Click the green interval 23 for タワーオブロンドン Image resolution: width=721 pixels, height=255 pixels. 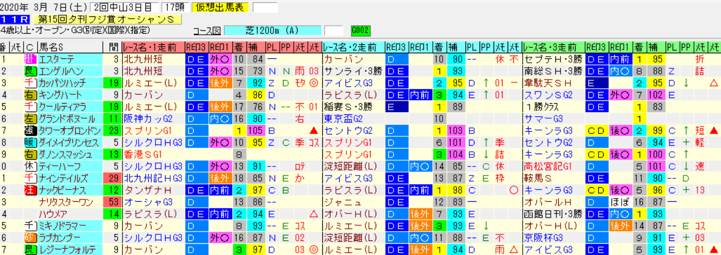pyautogui.click(x=112, y=131)
